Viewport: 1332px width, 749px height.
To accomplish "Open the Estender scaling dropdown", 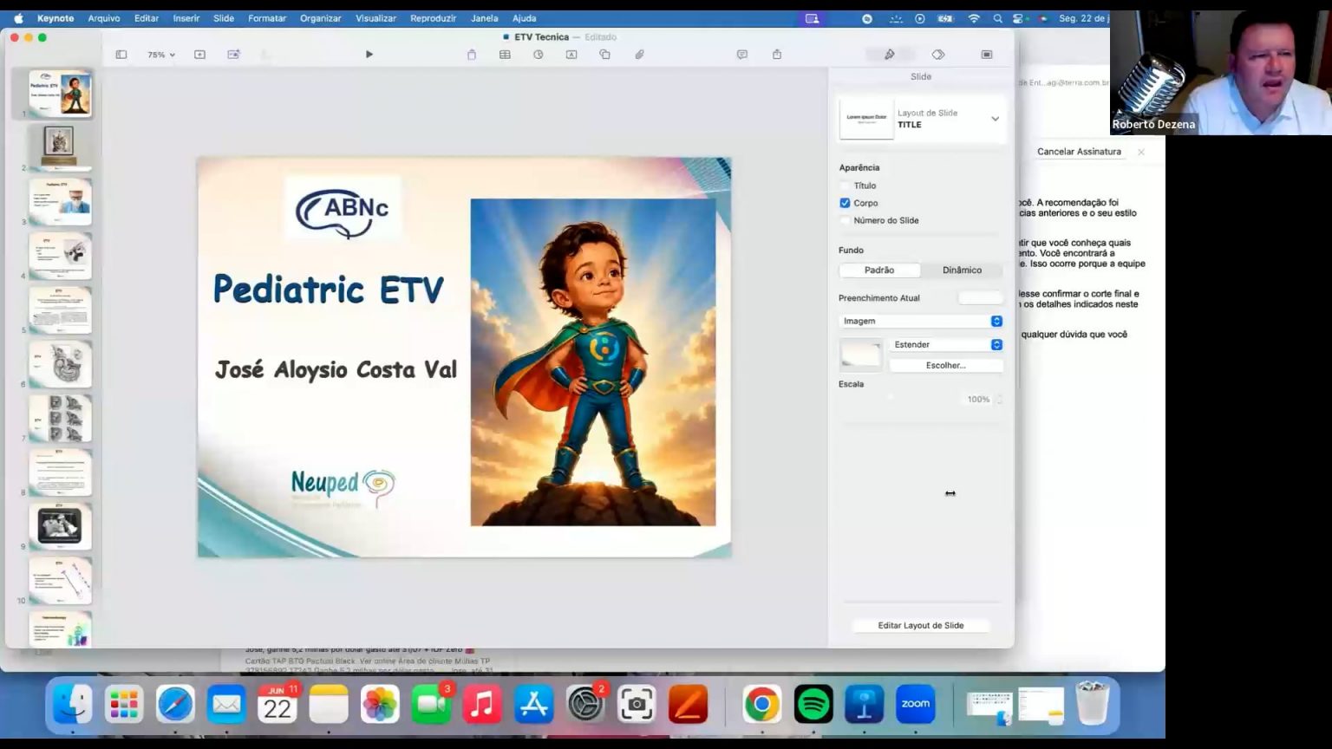I will click(x=946, y=344).
